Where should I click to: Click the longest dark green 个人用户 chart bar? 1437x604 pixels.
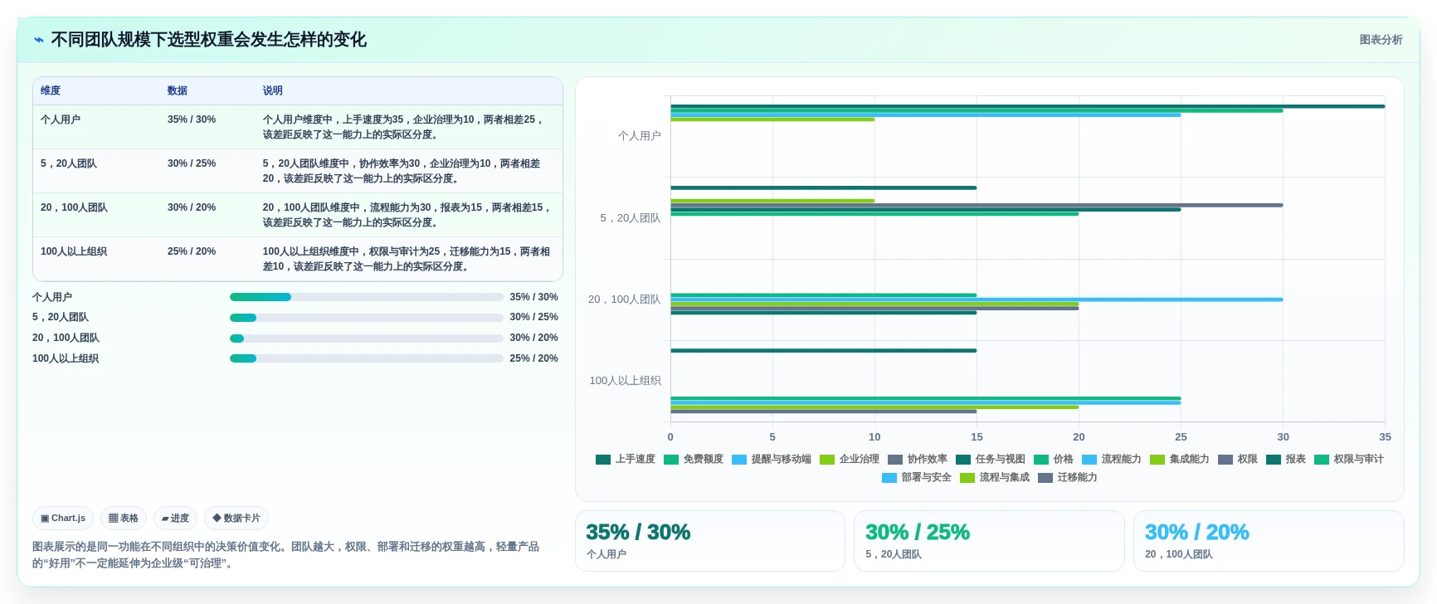point(1028,106)
